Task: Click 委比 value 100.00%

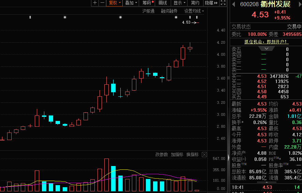Action: pyautogui.click(x=257, y=35)
